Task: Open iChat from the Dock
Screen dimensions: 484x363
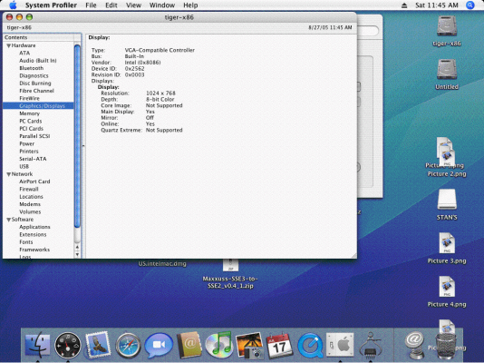Action: (x=159, y=345)
